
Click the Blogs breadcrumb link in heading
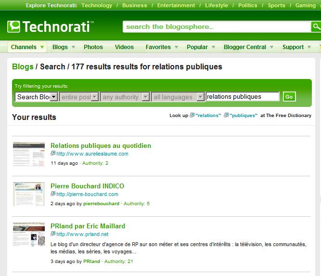[x=23, y=67]
